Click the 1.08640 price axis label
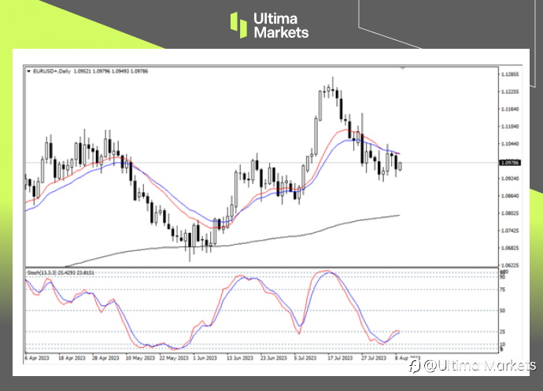This screenshot has width=543, height=391. pos(510,196)
